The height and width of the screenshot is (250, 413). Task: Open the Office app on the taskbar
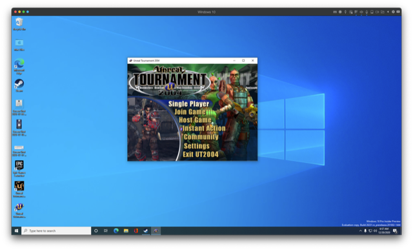136,231
